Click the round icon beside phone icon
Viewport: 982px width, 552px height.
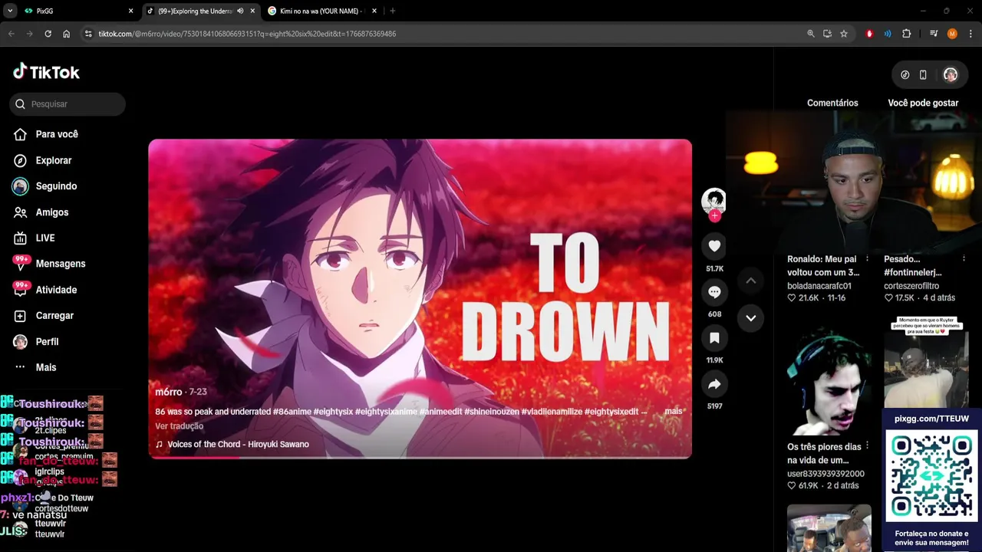tap(905, 74)
